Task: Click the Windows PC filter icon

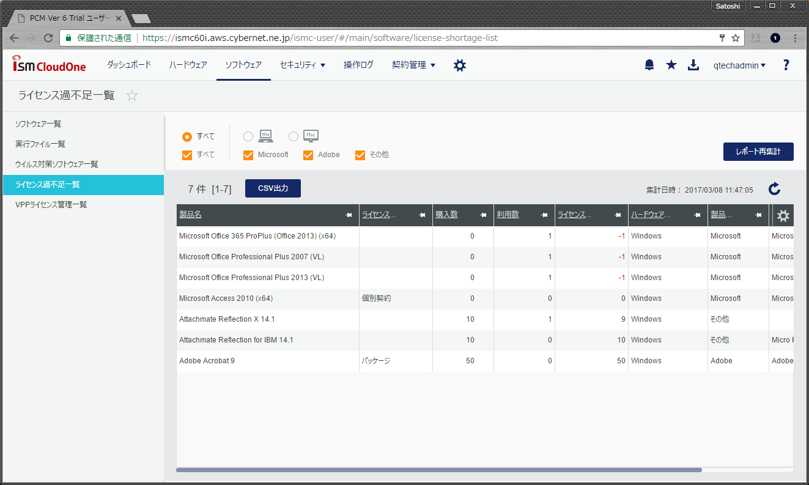Action: (265, 136)
